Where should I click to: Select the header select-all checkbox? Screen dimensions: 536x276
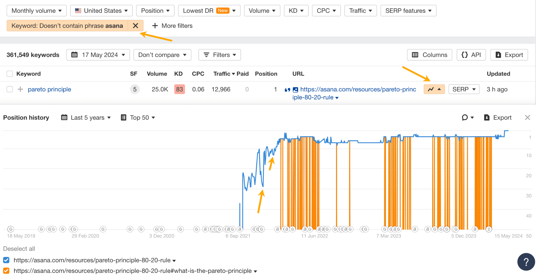(x=10, y=74)
